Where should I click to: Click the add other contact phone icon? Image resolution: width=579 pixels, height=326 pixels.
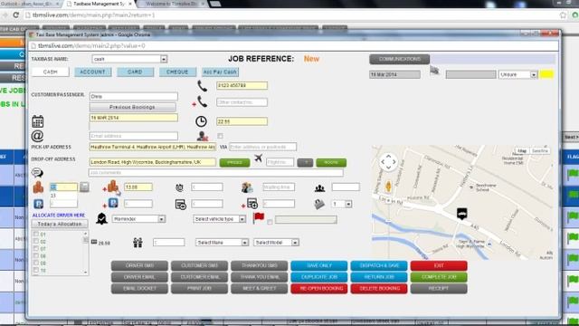click(200, 101)
